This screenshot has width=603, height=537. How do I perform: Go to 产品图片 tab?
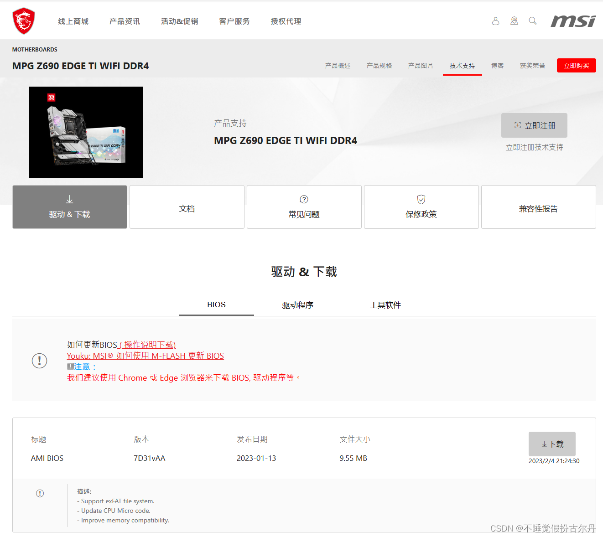[421, 66]
